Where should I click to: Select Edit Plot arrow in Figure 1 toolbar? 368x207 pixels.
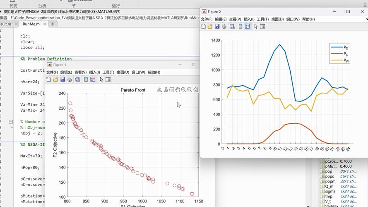click(x=101, y=79)
